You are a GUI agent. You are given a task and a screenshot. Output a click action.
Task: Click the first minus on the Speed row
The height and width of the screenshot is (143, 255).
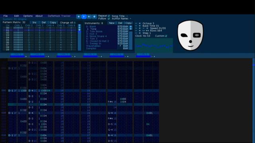coord(136,28)
